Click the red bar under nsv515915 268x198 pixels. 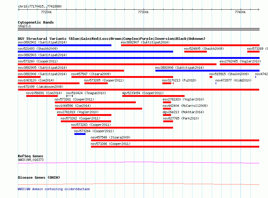(x=211, y=77)
